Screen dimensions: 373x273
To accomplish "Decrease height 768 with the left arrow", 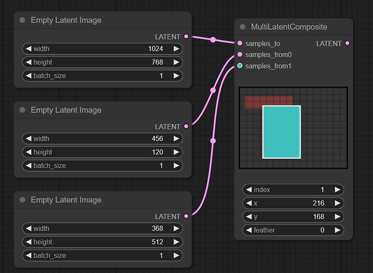I will click(x=28, y=62).
